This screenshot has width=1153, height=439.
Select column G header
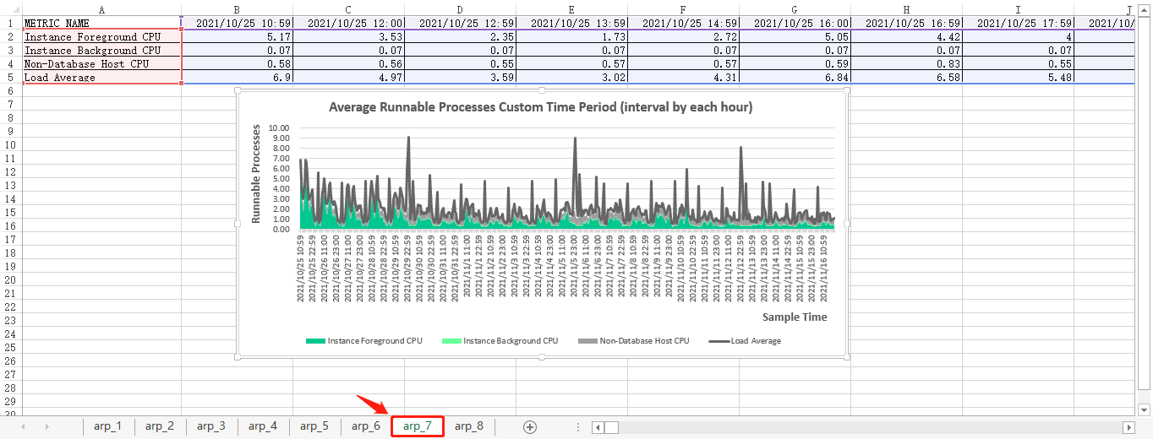point(795,9)
